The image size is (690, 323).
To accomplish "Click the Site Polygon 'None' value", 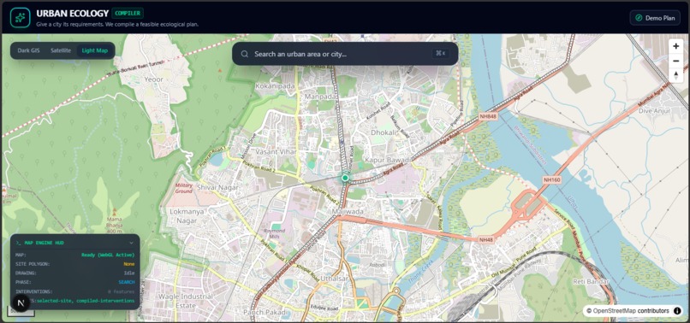I will (129, 264).
